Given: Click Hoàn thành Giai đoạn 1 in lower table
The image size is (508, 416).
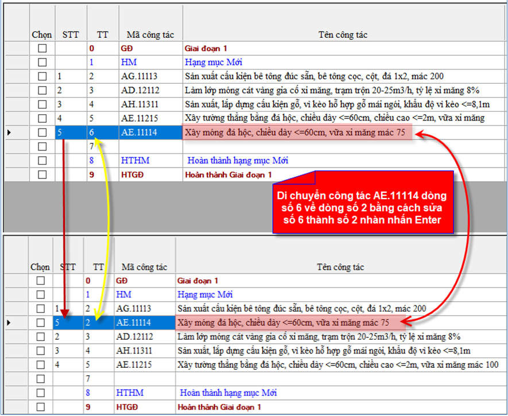Looking at the screenshot, I should click(x=219, y=407).
